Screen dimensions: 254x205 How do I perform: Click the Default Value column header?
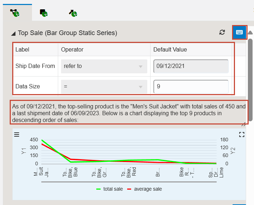coord(170,49)
